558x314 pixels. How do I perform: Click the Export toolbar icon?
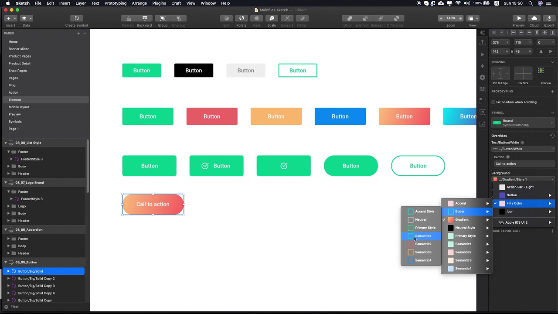(x=549, y=18)
